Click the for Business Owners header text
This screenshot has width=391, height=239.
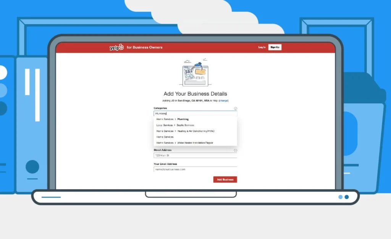[145, 47]
